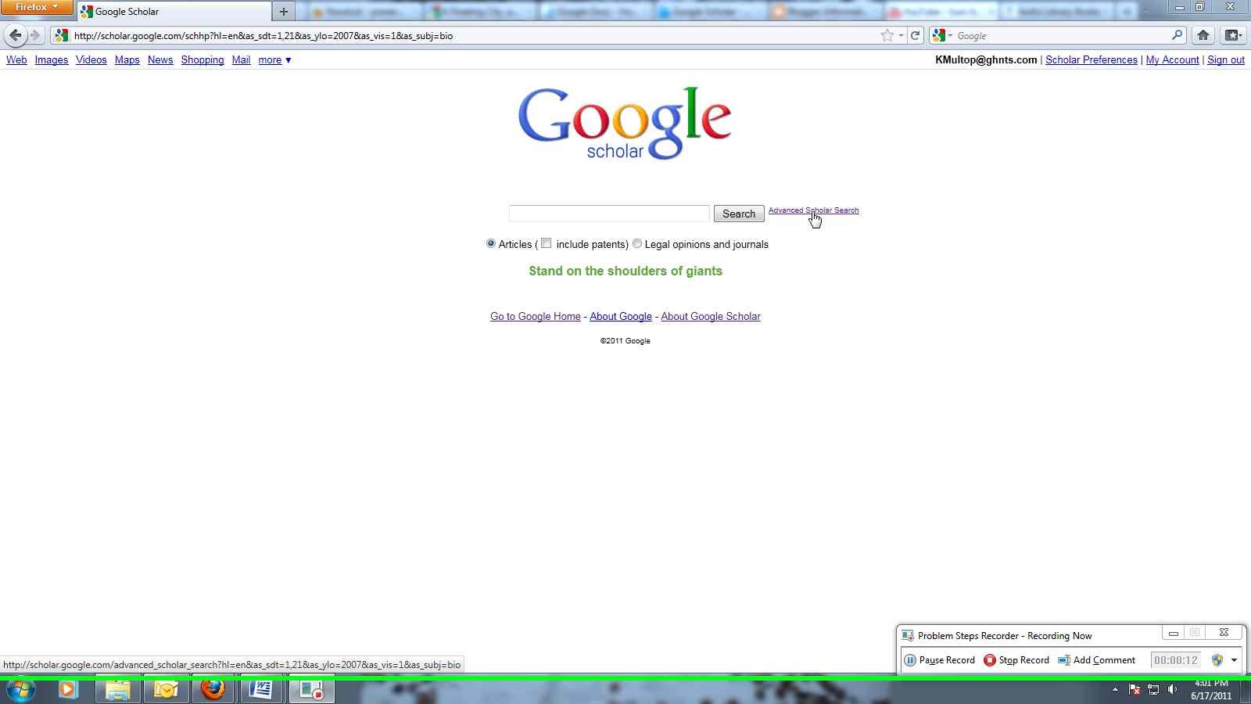Open Windows Explorer from the taskbar
The image size is (1251, 704).
(x=117, y=690)
